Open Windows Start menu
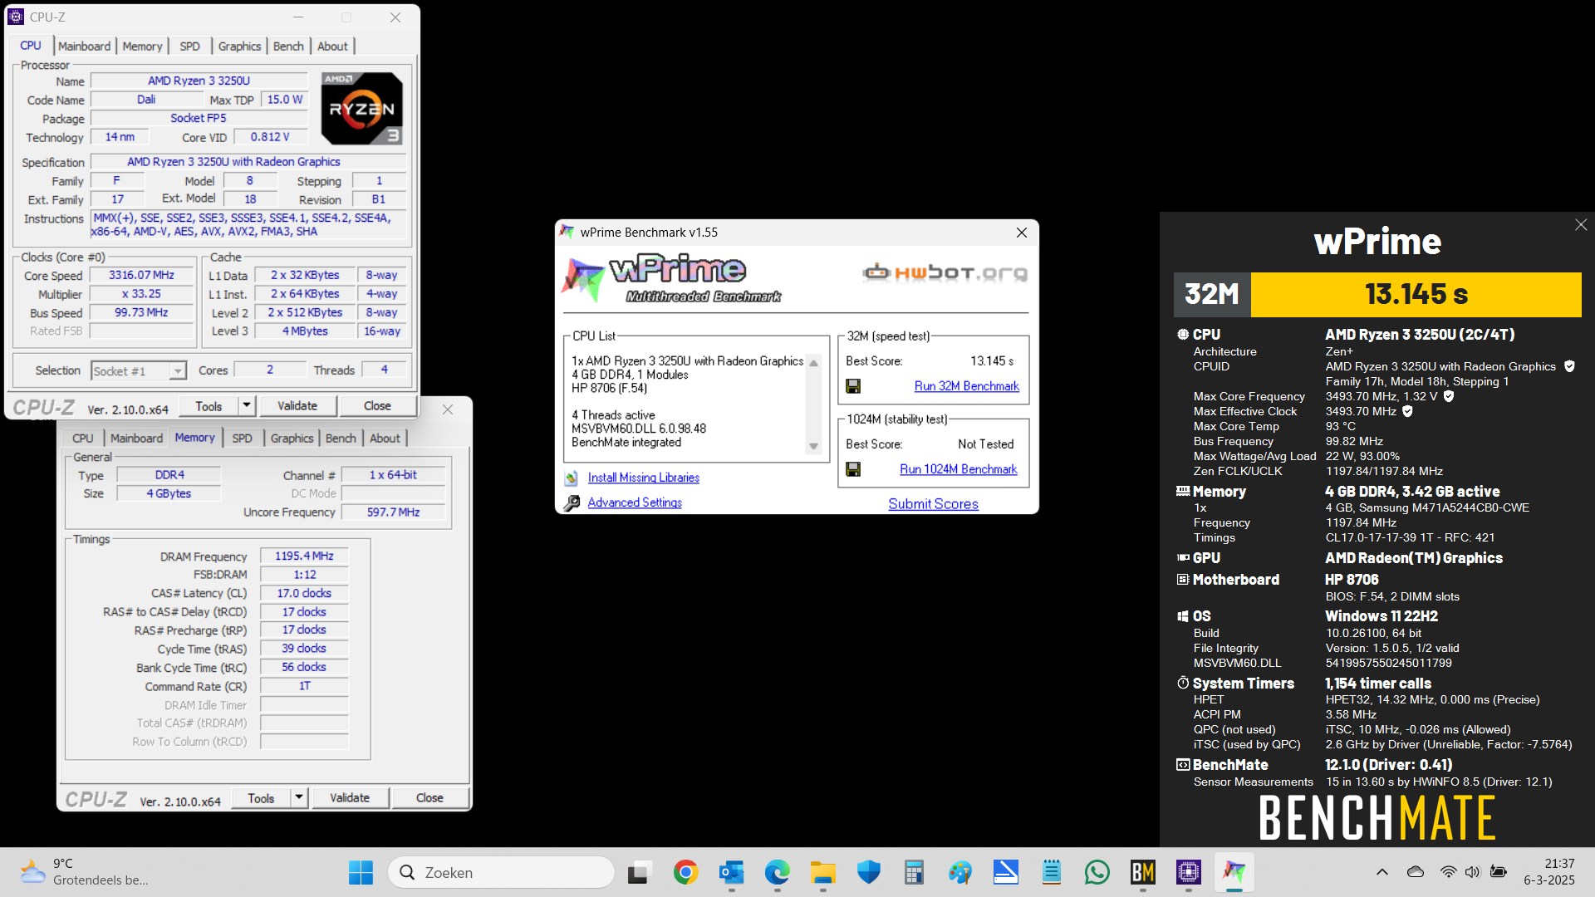This screenshot has height=897, width=1595. (x=361, y=872)
